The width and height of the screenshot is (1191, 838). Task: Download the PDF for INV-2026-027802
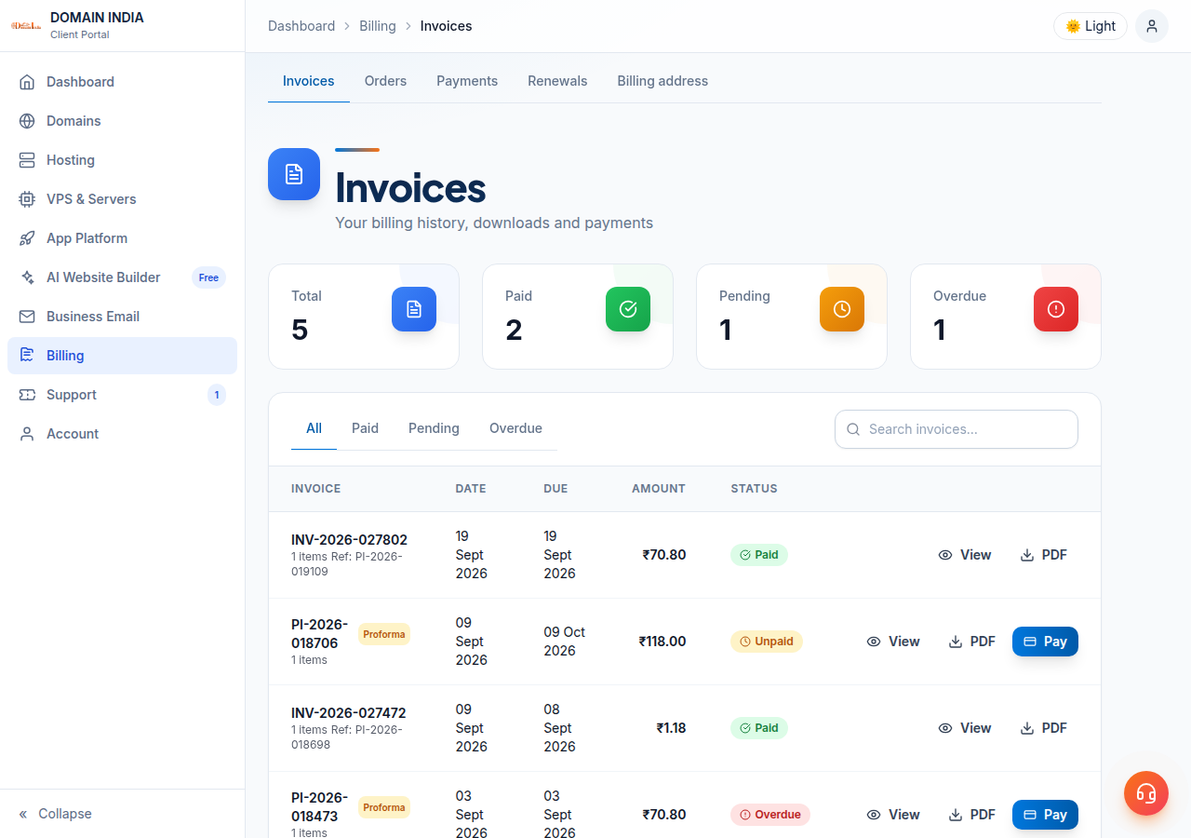coord(1043,555)
